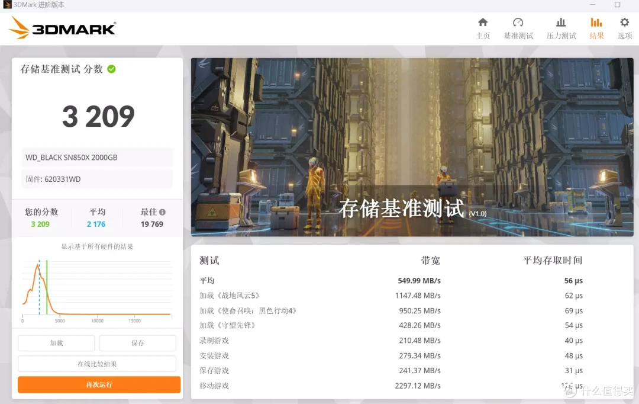Click the firmware 固件: 620331WD field
The width and height of the screenshot is (639, 404).
[x=97, y=179]
